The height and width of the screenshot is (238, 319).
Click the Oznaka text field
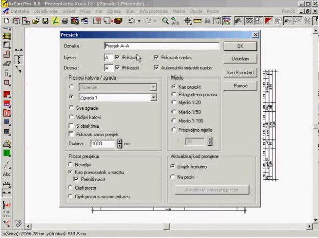[161, 46]
